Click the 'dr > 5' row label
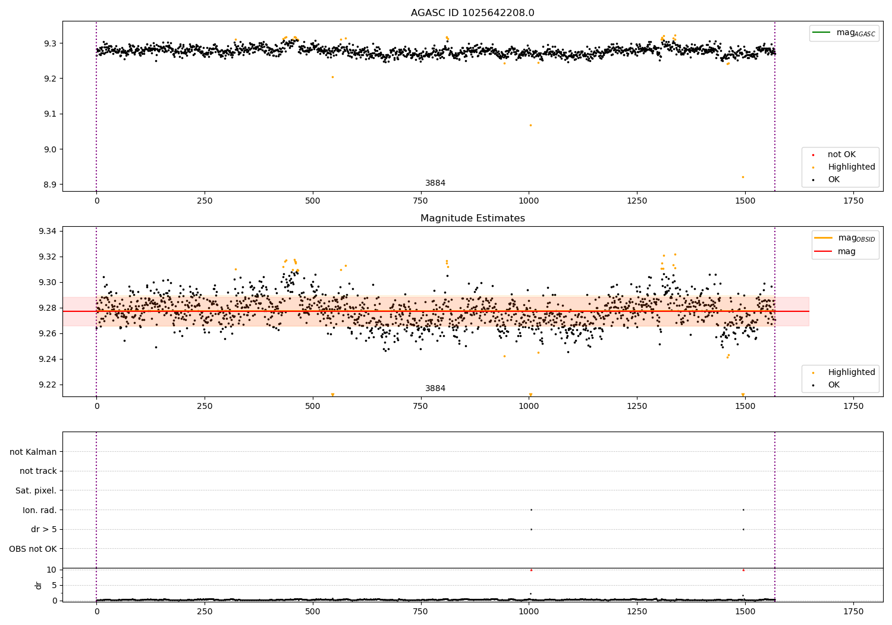Viewport: 892px width, 625px height. pos(44,529)
